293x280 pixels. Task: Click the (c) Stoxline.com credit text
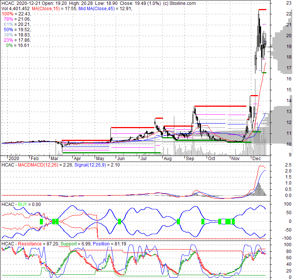pos(179,3)
